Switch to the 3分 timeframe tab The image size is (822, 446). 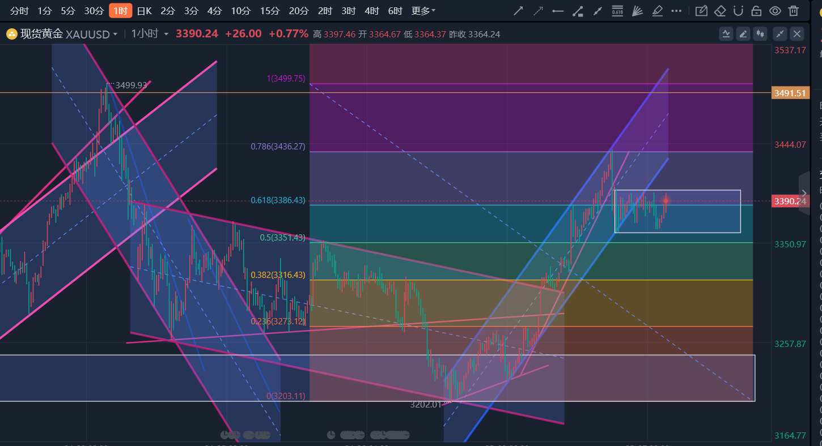click(x=191, y=11)
